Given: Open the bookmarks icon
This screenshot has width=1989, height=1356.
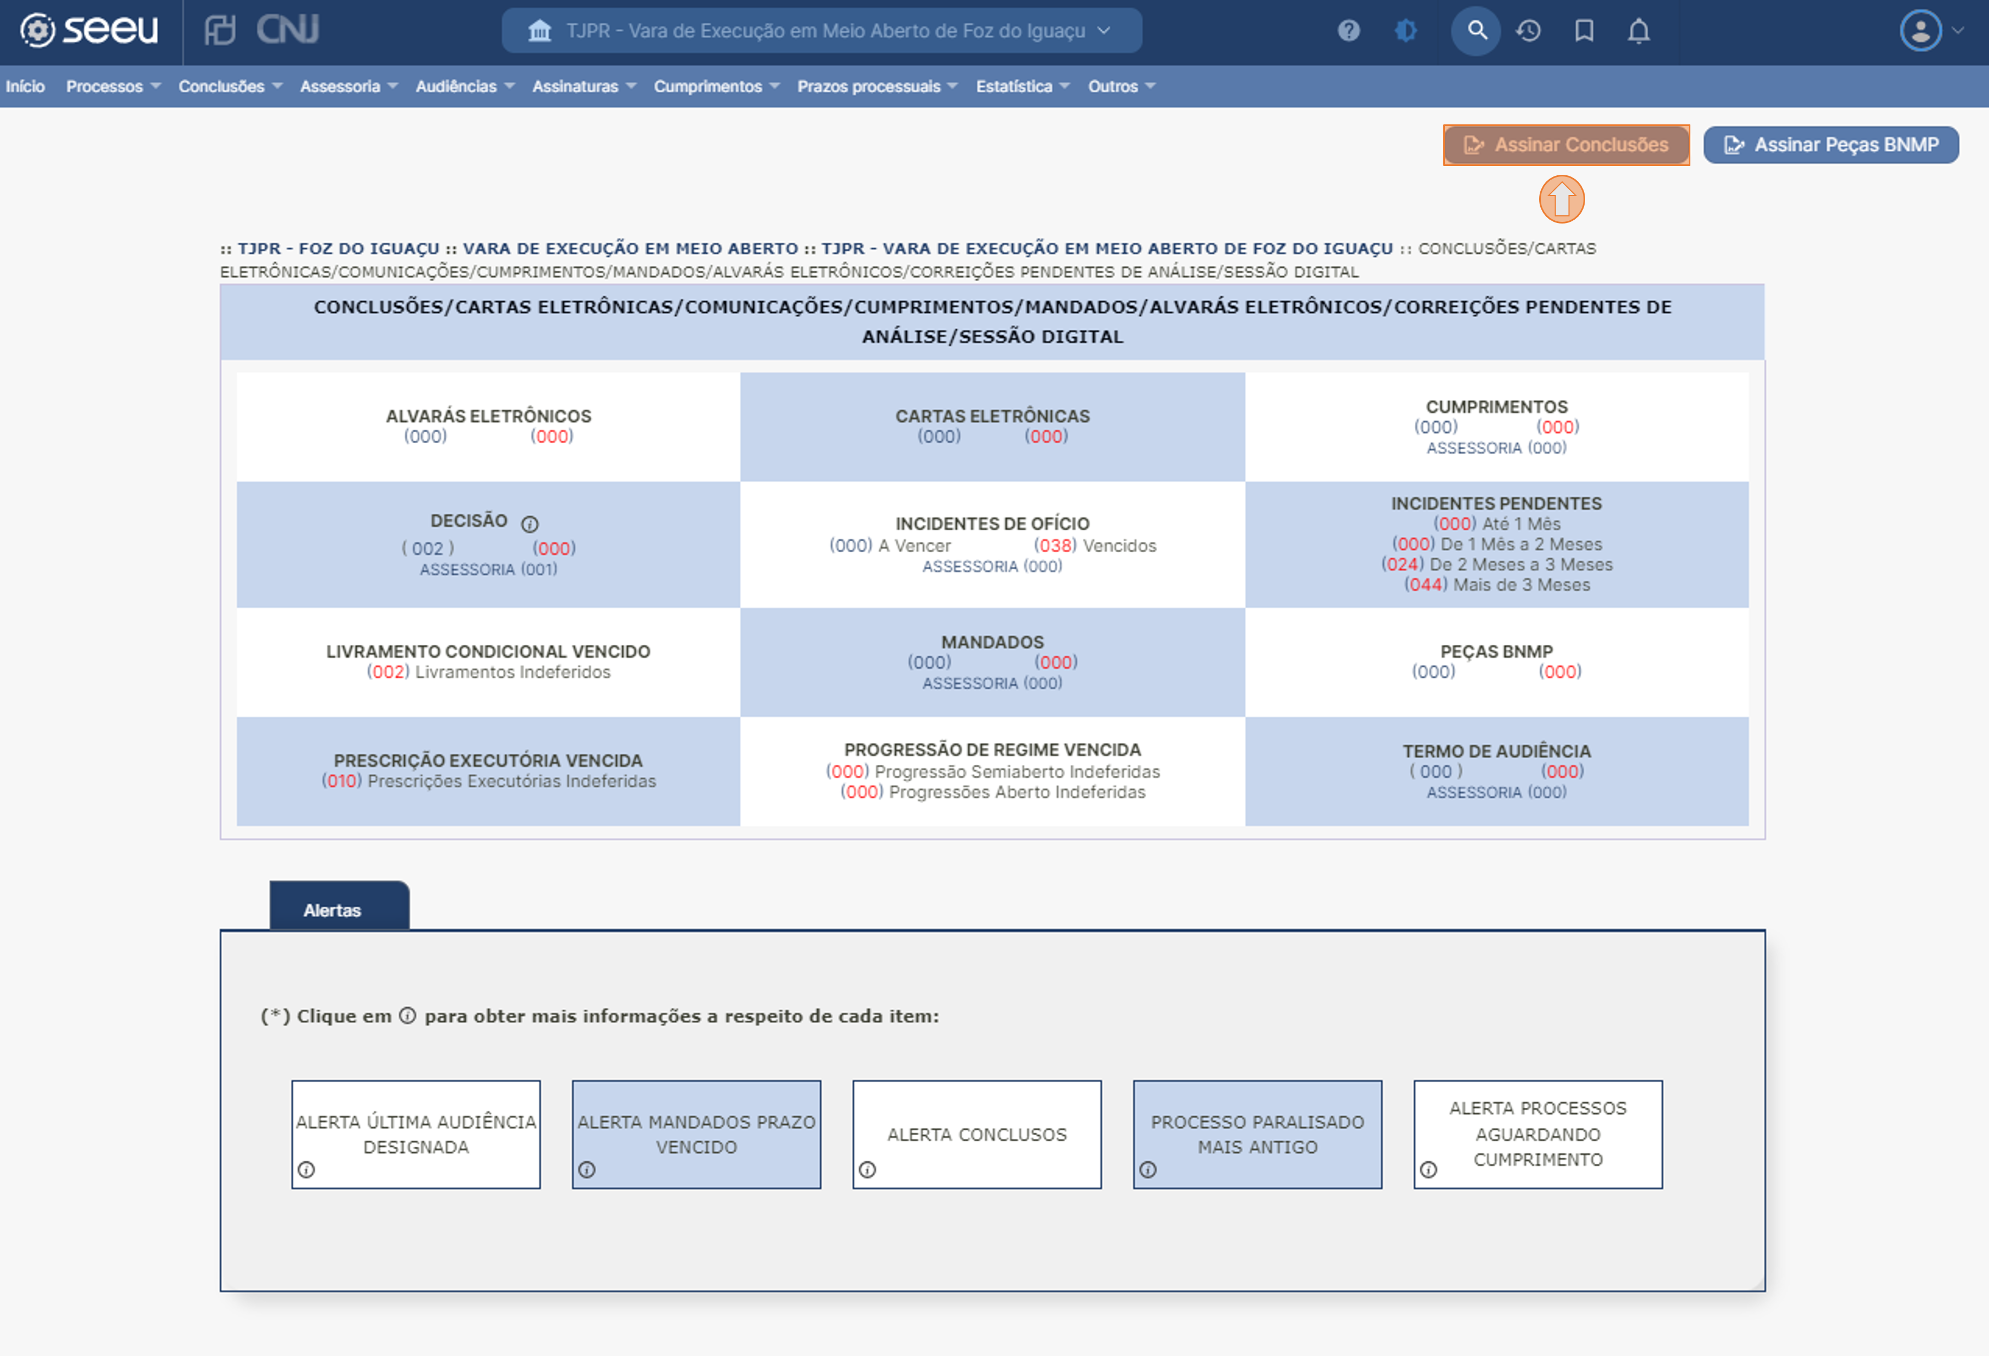Looking at the screenshot, I should click(1584, 31).
